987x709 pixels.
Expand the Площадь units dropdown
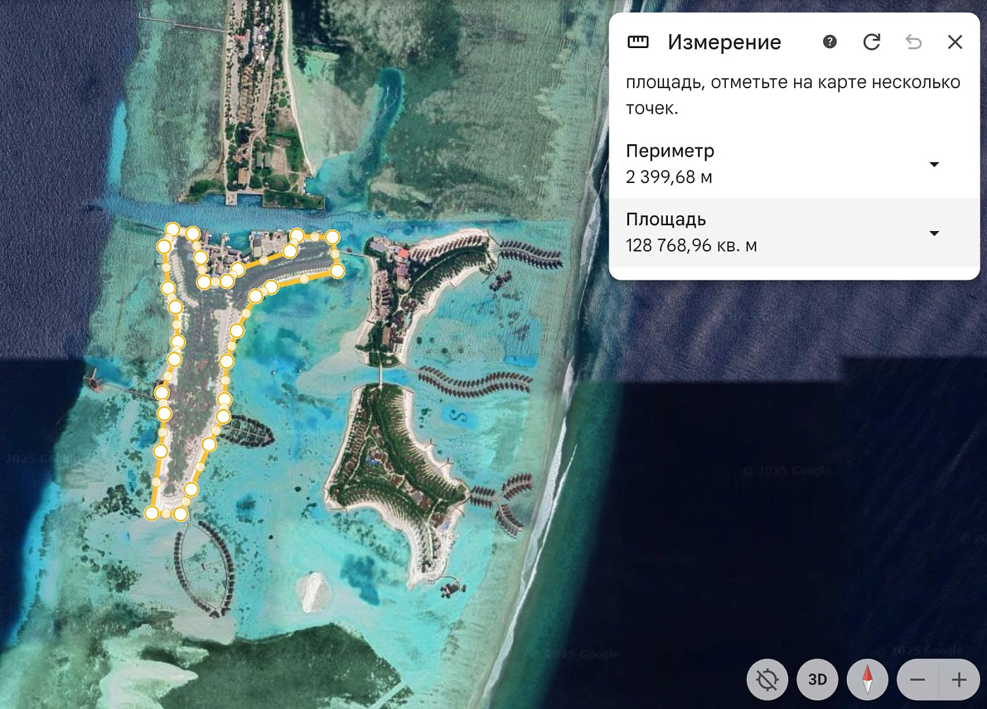[x=934, y=233]
